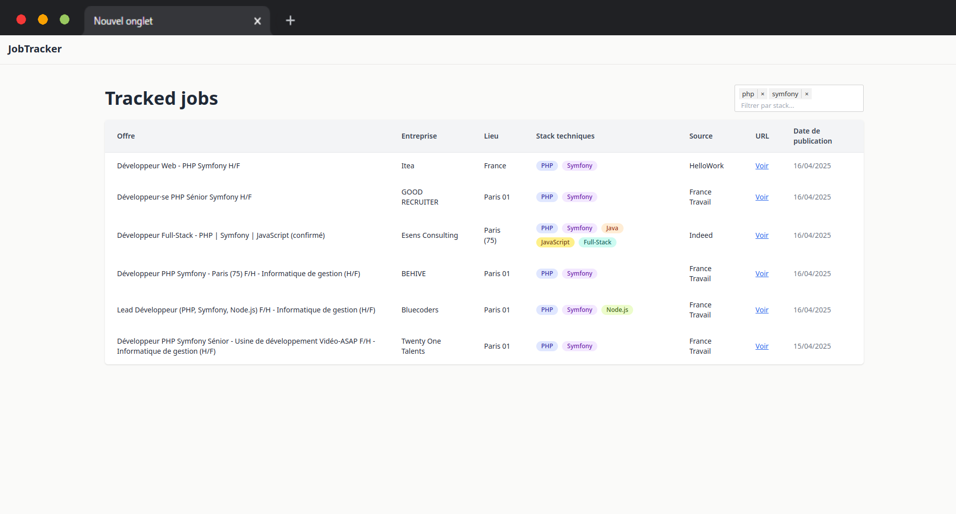This screenshot has height=514, width=956.
Task: Open the JobTracker home link
Action: coord(35,49)
